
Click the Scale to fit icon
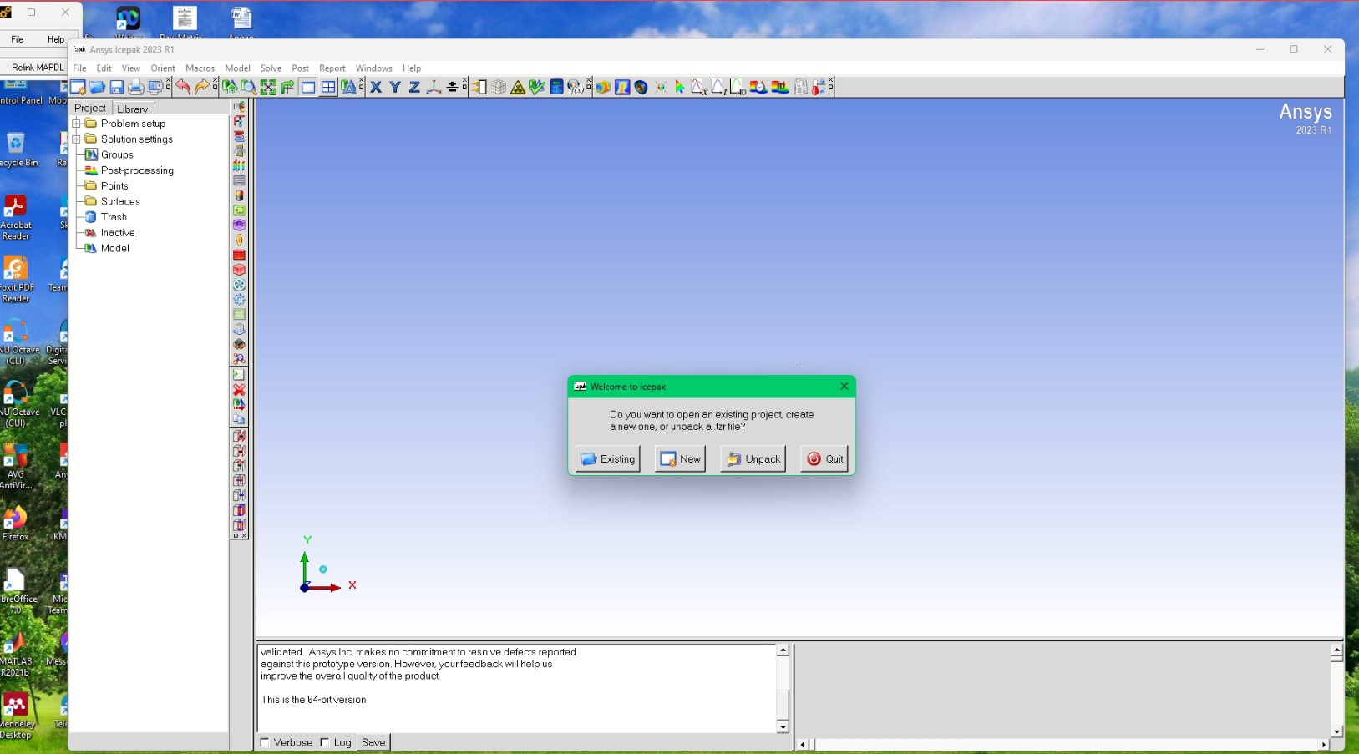pyautogui.click(x=268, y=87)
